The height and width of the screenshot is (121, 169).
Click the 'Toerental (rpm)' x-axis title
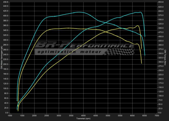tap(83, 119)
